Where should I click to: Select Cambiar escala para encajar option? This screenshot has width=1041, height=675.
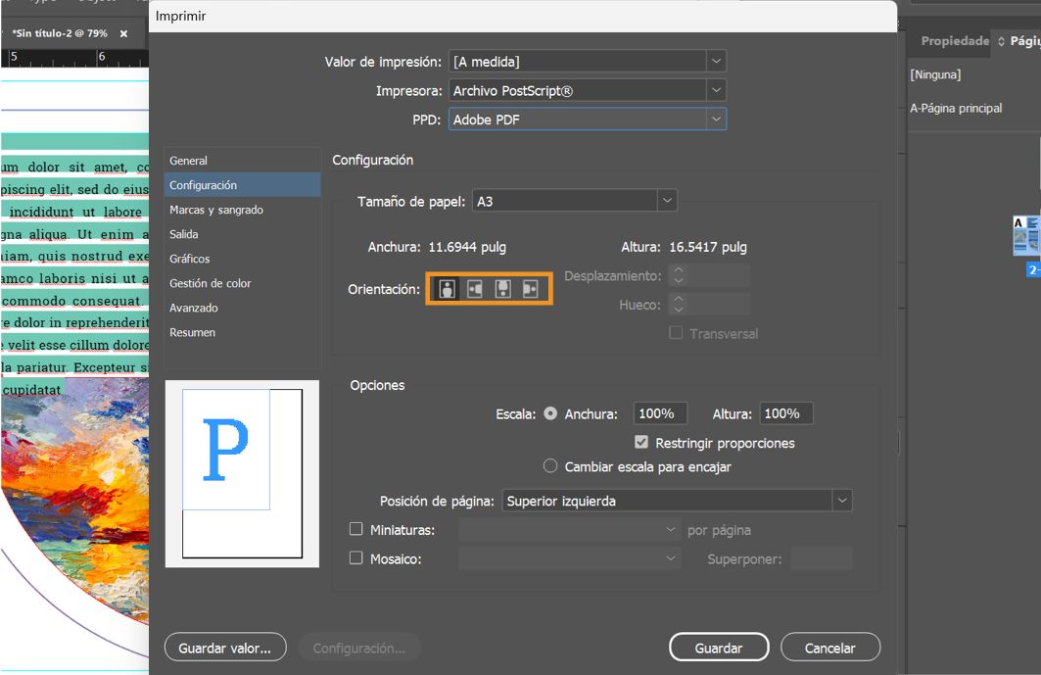click(x=550, y=465)
